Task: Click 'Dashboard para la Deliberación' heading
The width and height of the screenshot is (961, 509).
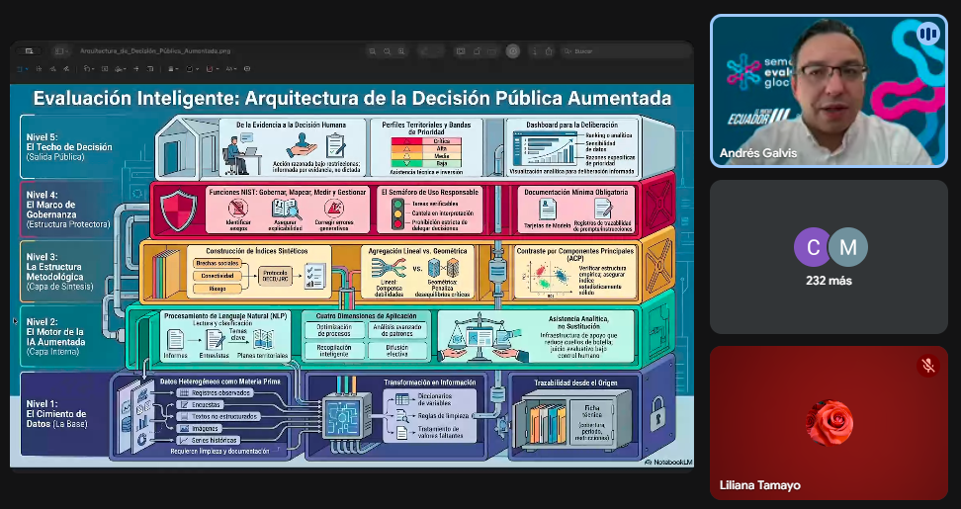Action: (571, 125)
